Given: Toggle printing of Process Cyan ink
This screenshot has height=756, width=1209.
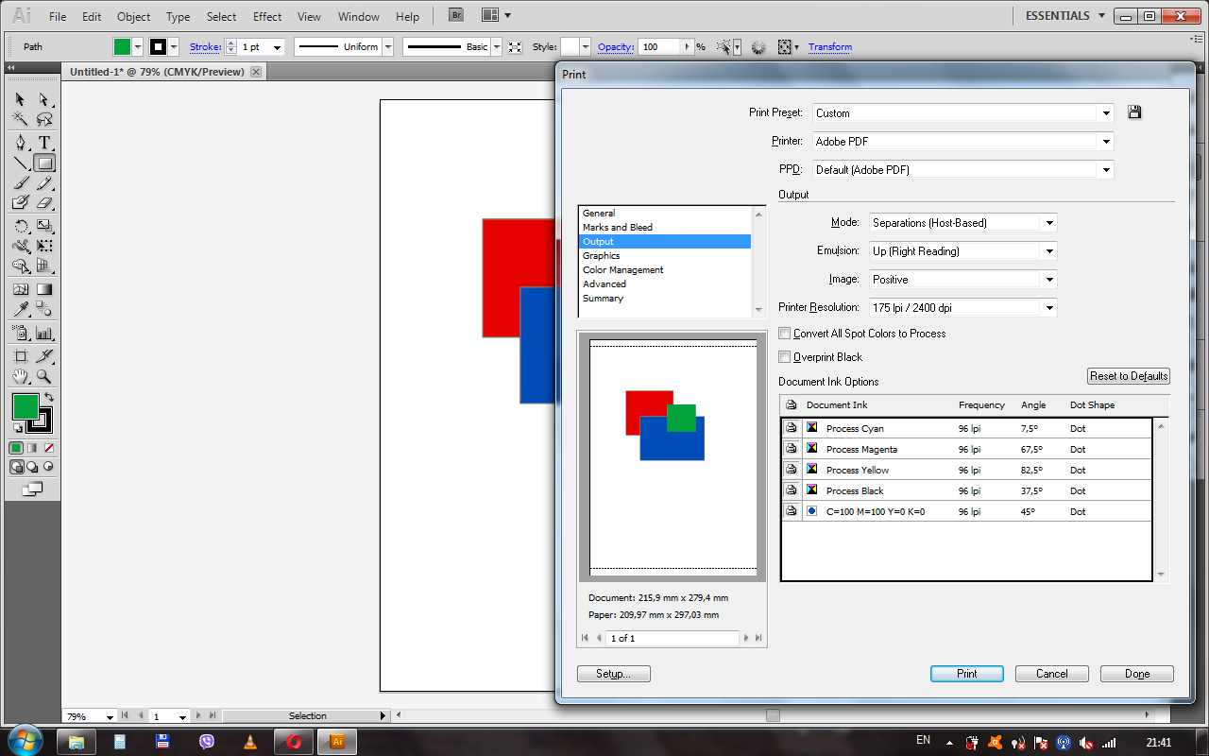Looking at the screenshot, I should click(791, 428).
